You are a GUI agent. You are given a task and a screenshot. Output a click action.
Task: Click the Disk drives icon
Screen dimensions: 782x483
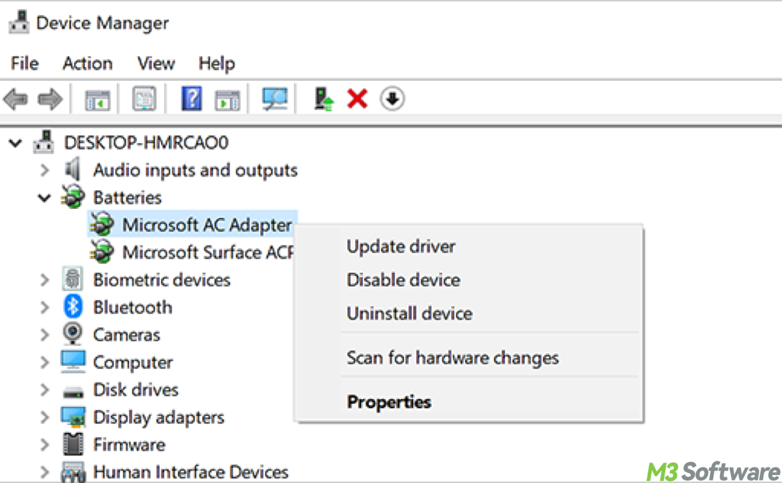[73, 391]
